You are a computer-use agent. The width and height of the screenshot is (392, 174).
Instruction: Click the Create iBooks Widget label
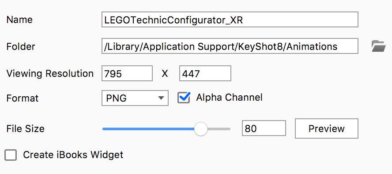(73, 155)
